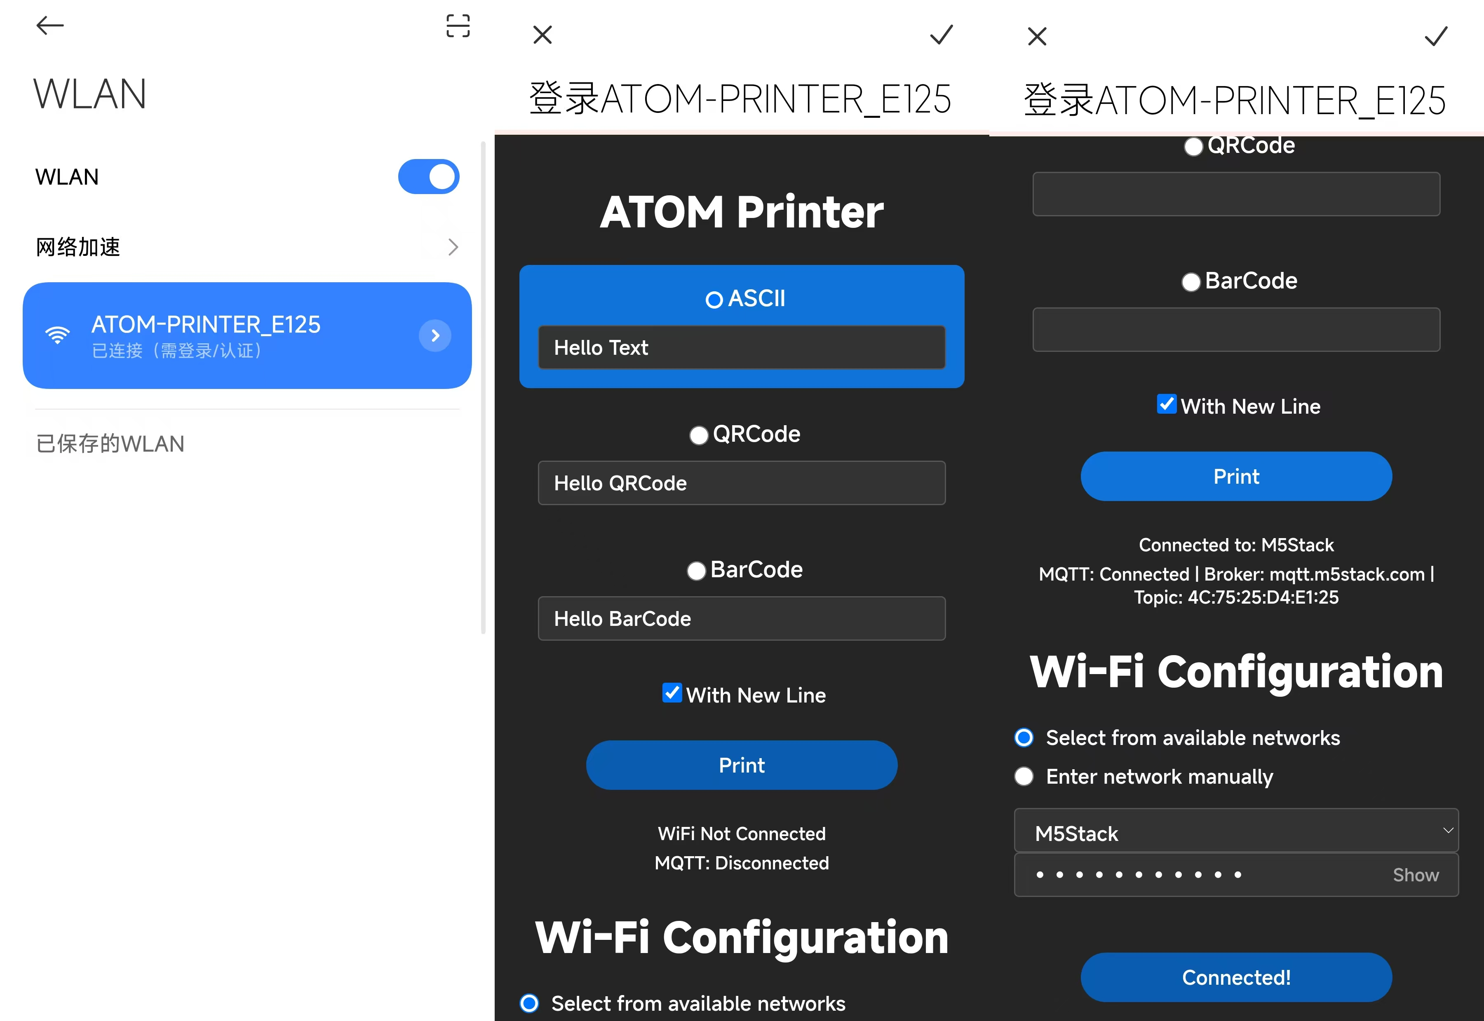Open ATOM-PRINTER_E125 network details arrow
The height and width of the screenshot is (1021, 1484).
pos(435,335)
